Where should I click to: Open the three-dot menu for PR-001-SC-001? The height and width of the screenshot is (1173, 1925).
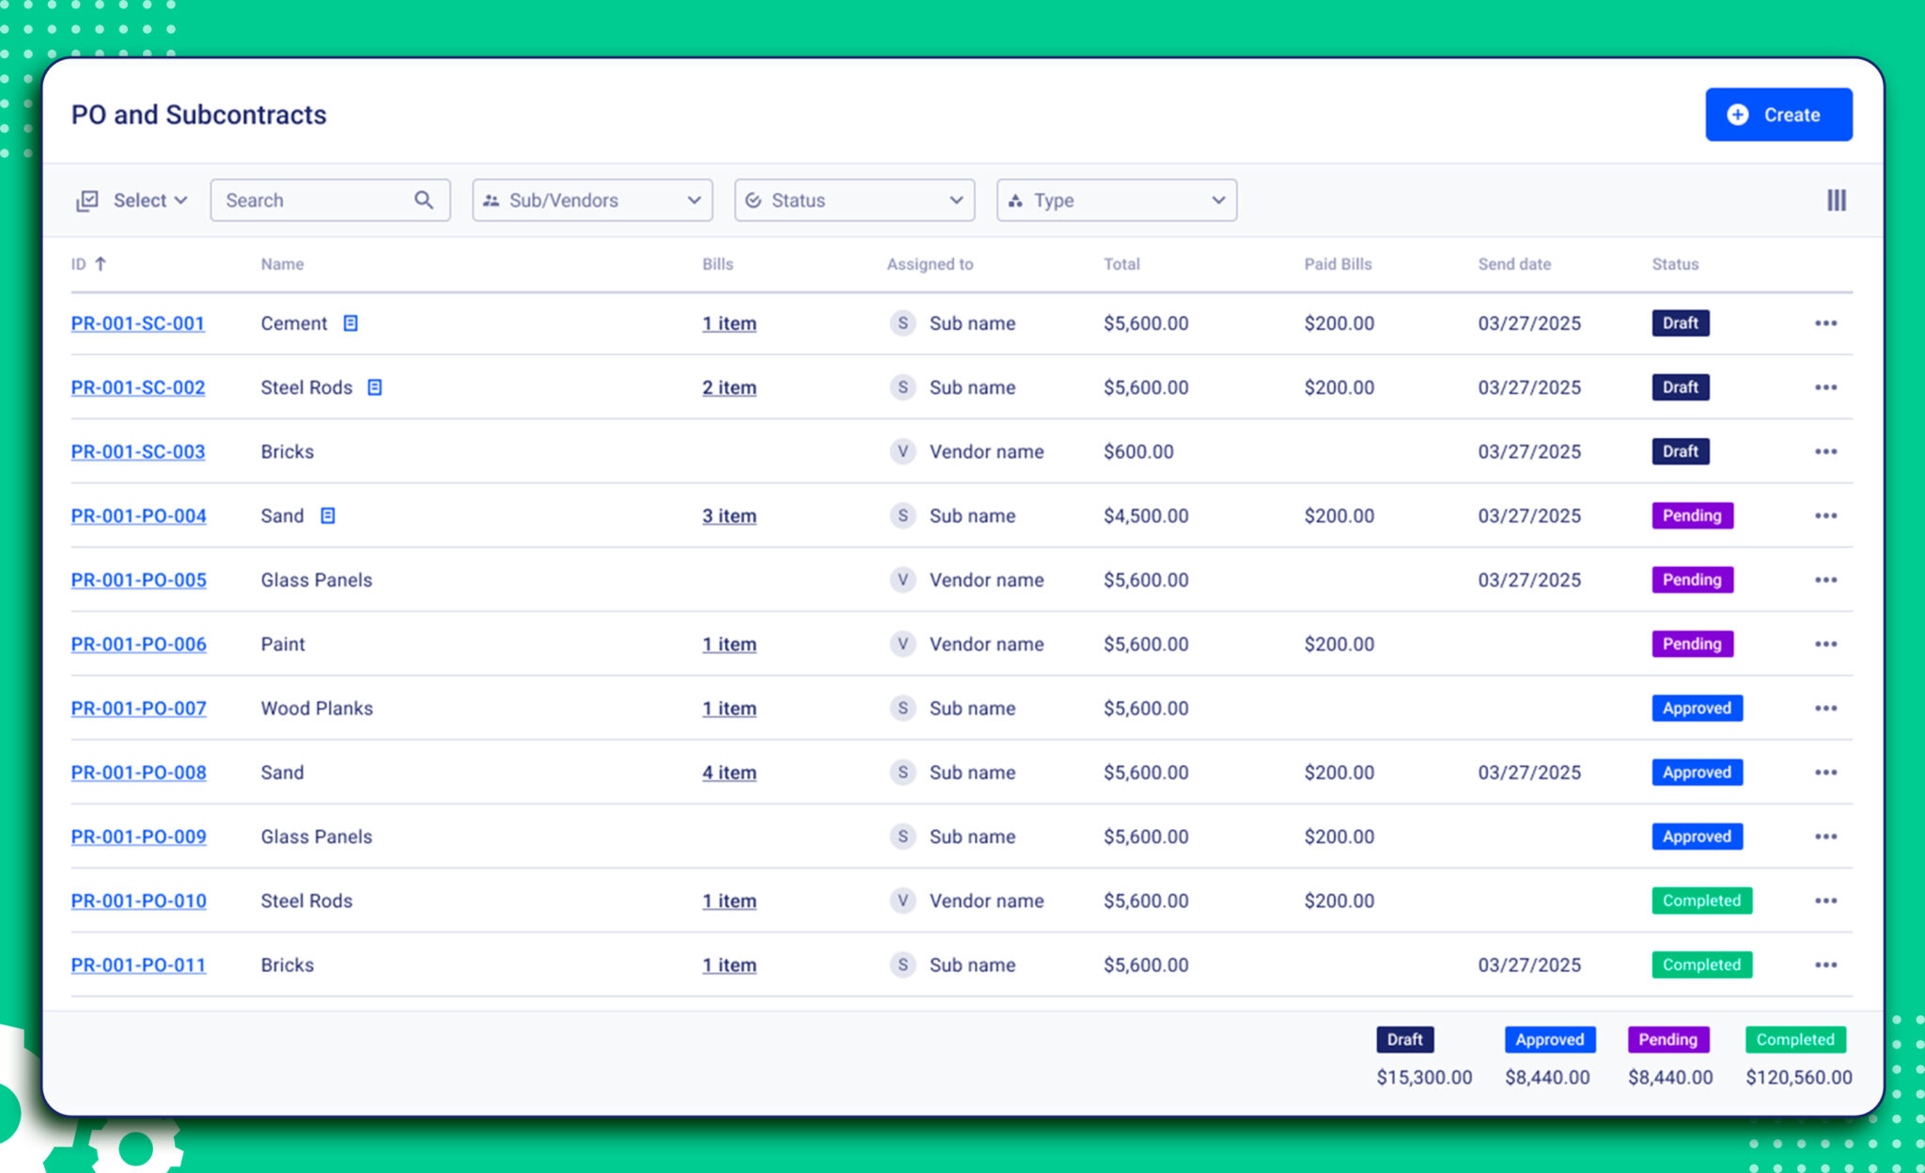(x=1825, y=323)
